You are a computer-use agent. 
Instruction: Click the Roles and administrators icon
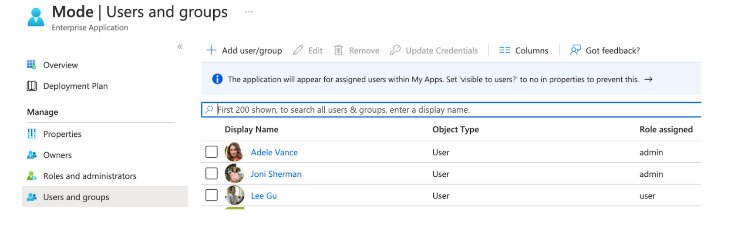coord(32,176)
